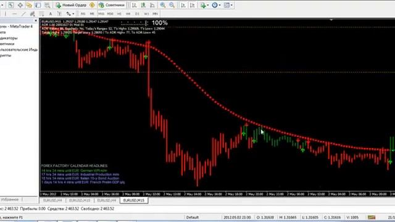Toggle chart shift from right border
The height and width of the screenshot is (222, 395).
[192, 5]
